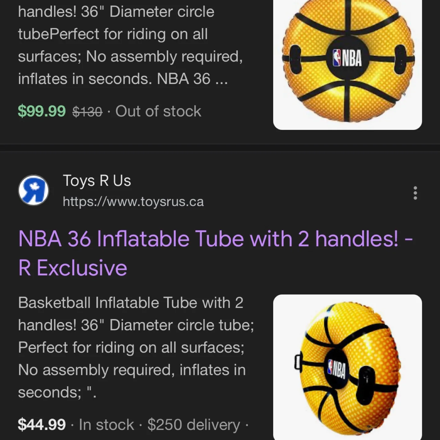Open the three-dot options menu for Toys R Us result
The width and height of the screenshot is (440, 440).
click(x=415, y=193)
